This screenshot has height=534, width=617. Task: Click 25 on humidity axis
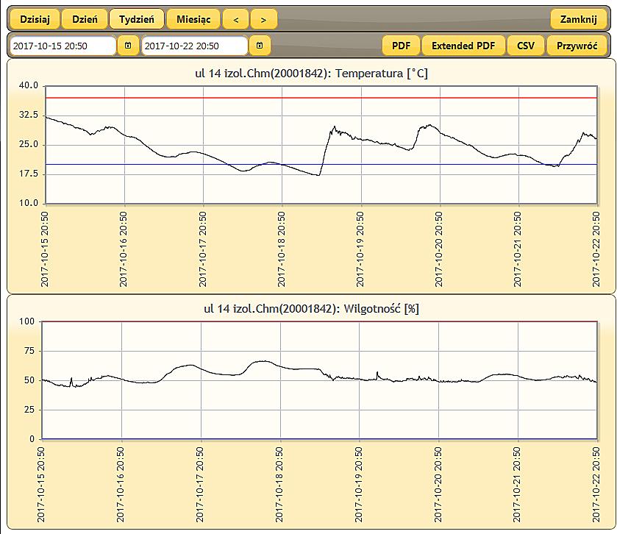29,410
